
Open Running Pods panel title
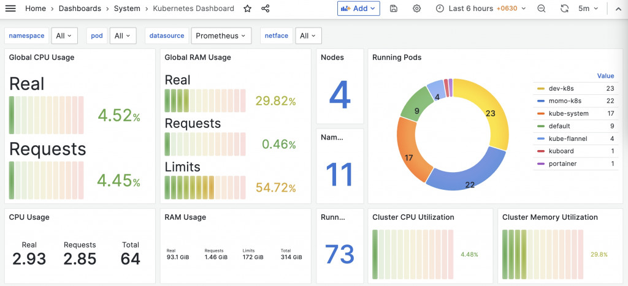[x=397, y=57]
